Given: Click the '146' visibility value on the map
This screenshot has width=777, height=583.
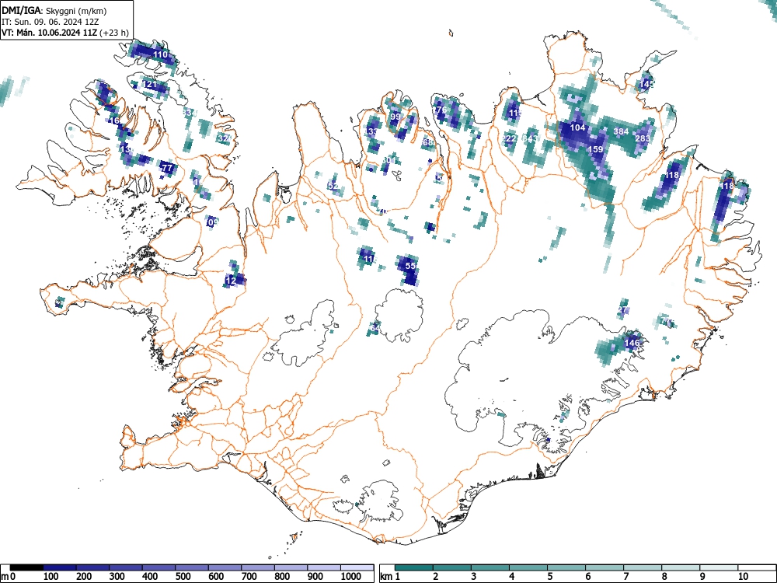Looking at the screenshot, I should click(632, 343).
